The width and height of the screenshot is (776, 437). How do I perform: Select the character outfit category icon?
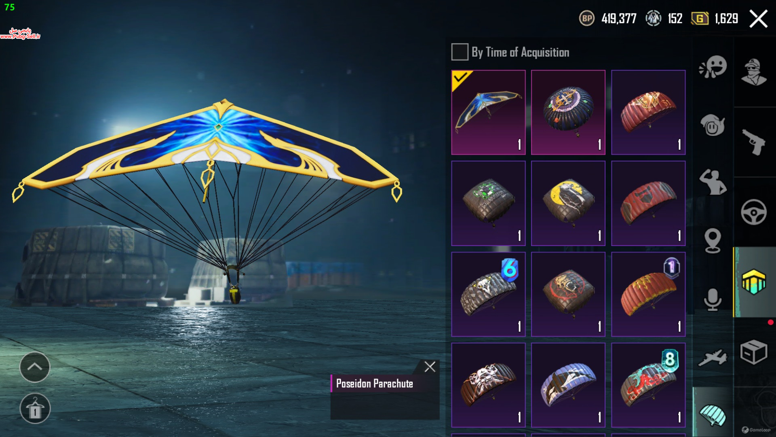pos(754,72)
